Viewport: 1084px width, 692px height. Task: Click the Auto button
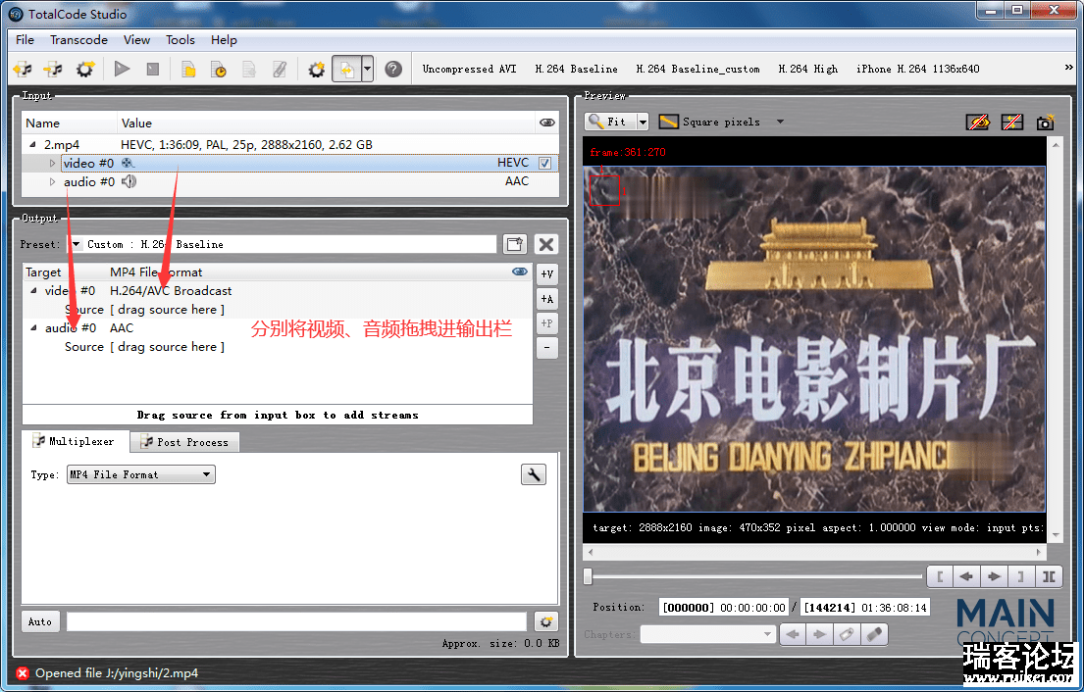coord(40,621)
